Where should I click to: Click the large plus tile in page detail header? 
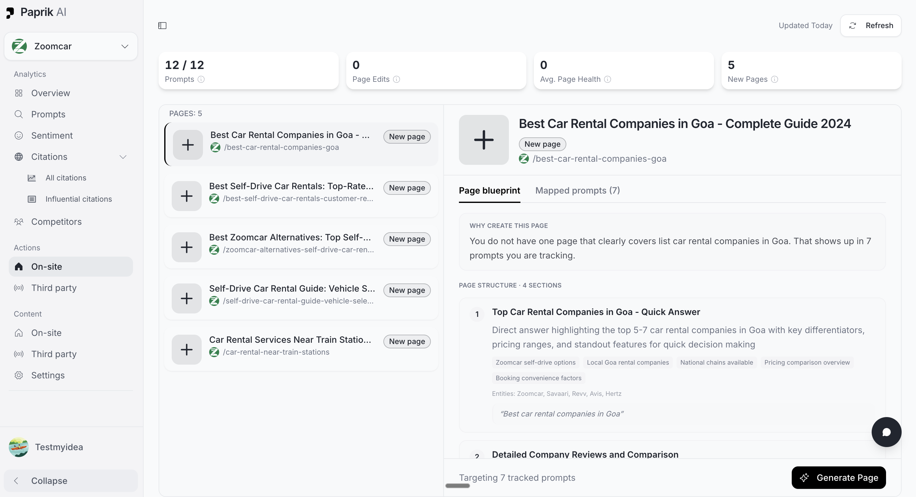coord(484,140)
